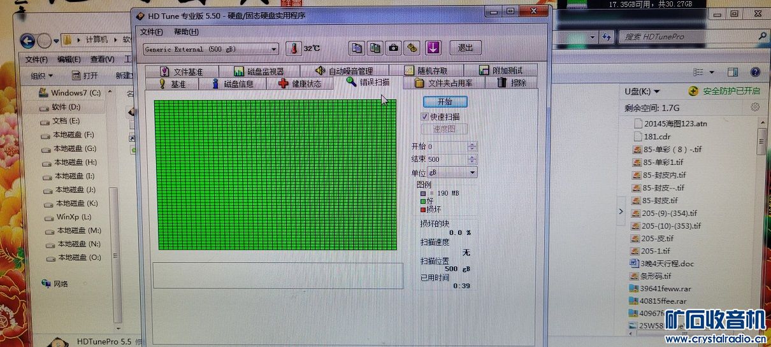This screenshot has width=771, height=347.
Task: Adjust the 开始 value stepper arrows
Action: coord(472,146)
